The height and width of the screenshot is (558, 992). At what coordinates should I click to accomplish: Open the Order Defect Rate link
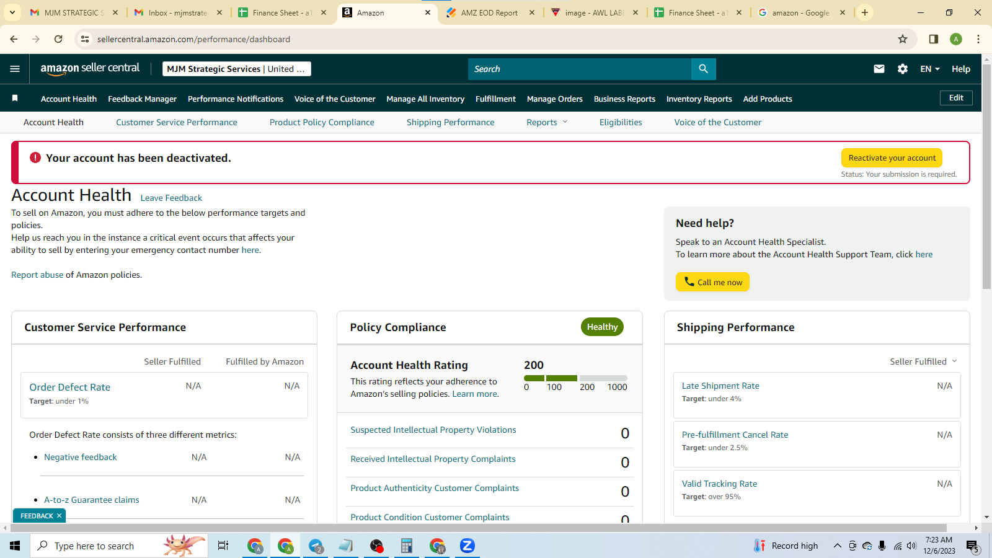(69, 387)
